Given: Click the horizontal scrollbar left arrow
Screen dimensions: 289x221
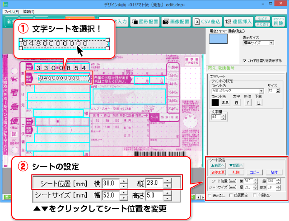Looking at the screenshot, I should point(198,197).
